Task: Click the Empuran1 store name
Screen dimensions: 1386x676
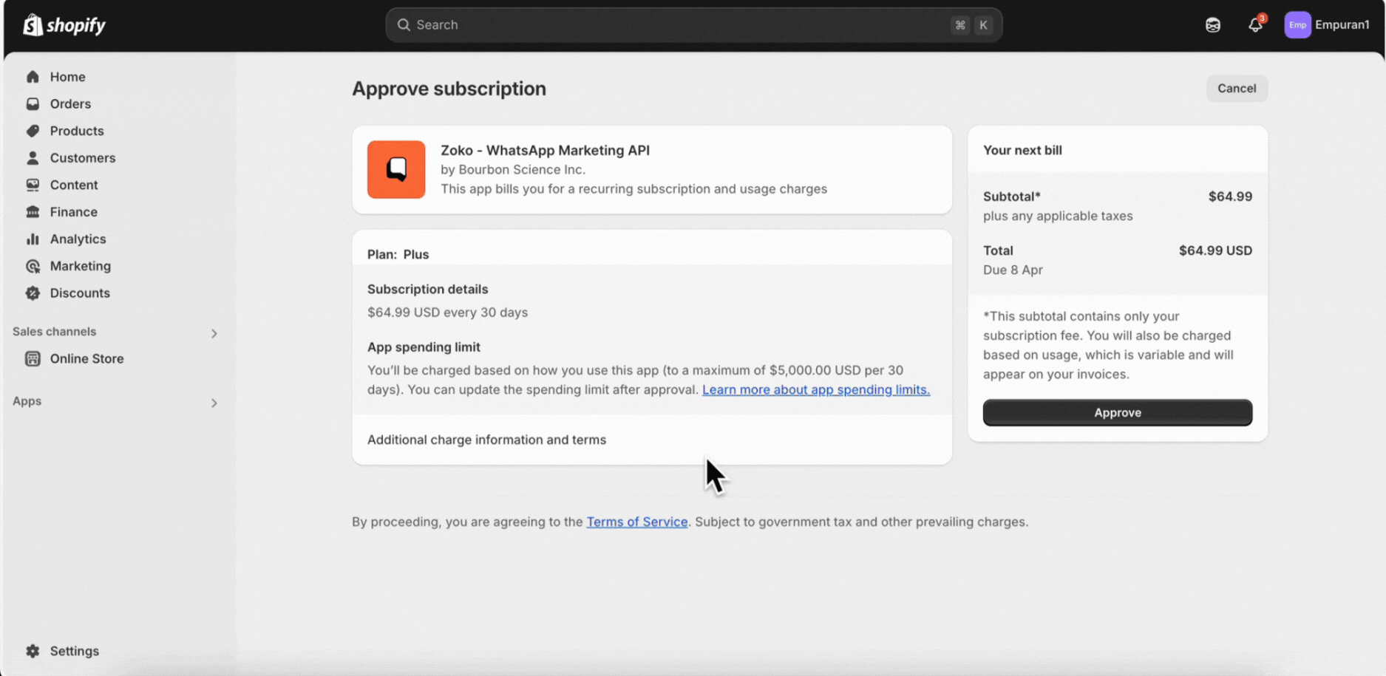Action: click(1342, 24)
